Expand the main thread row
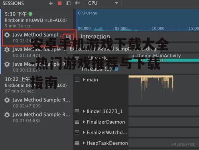The image size is (199, 150). point(84,80)
